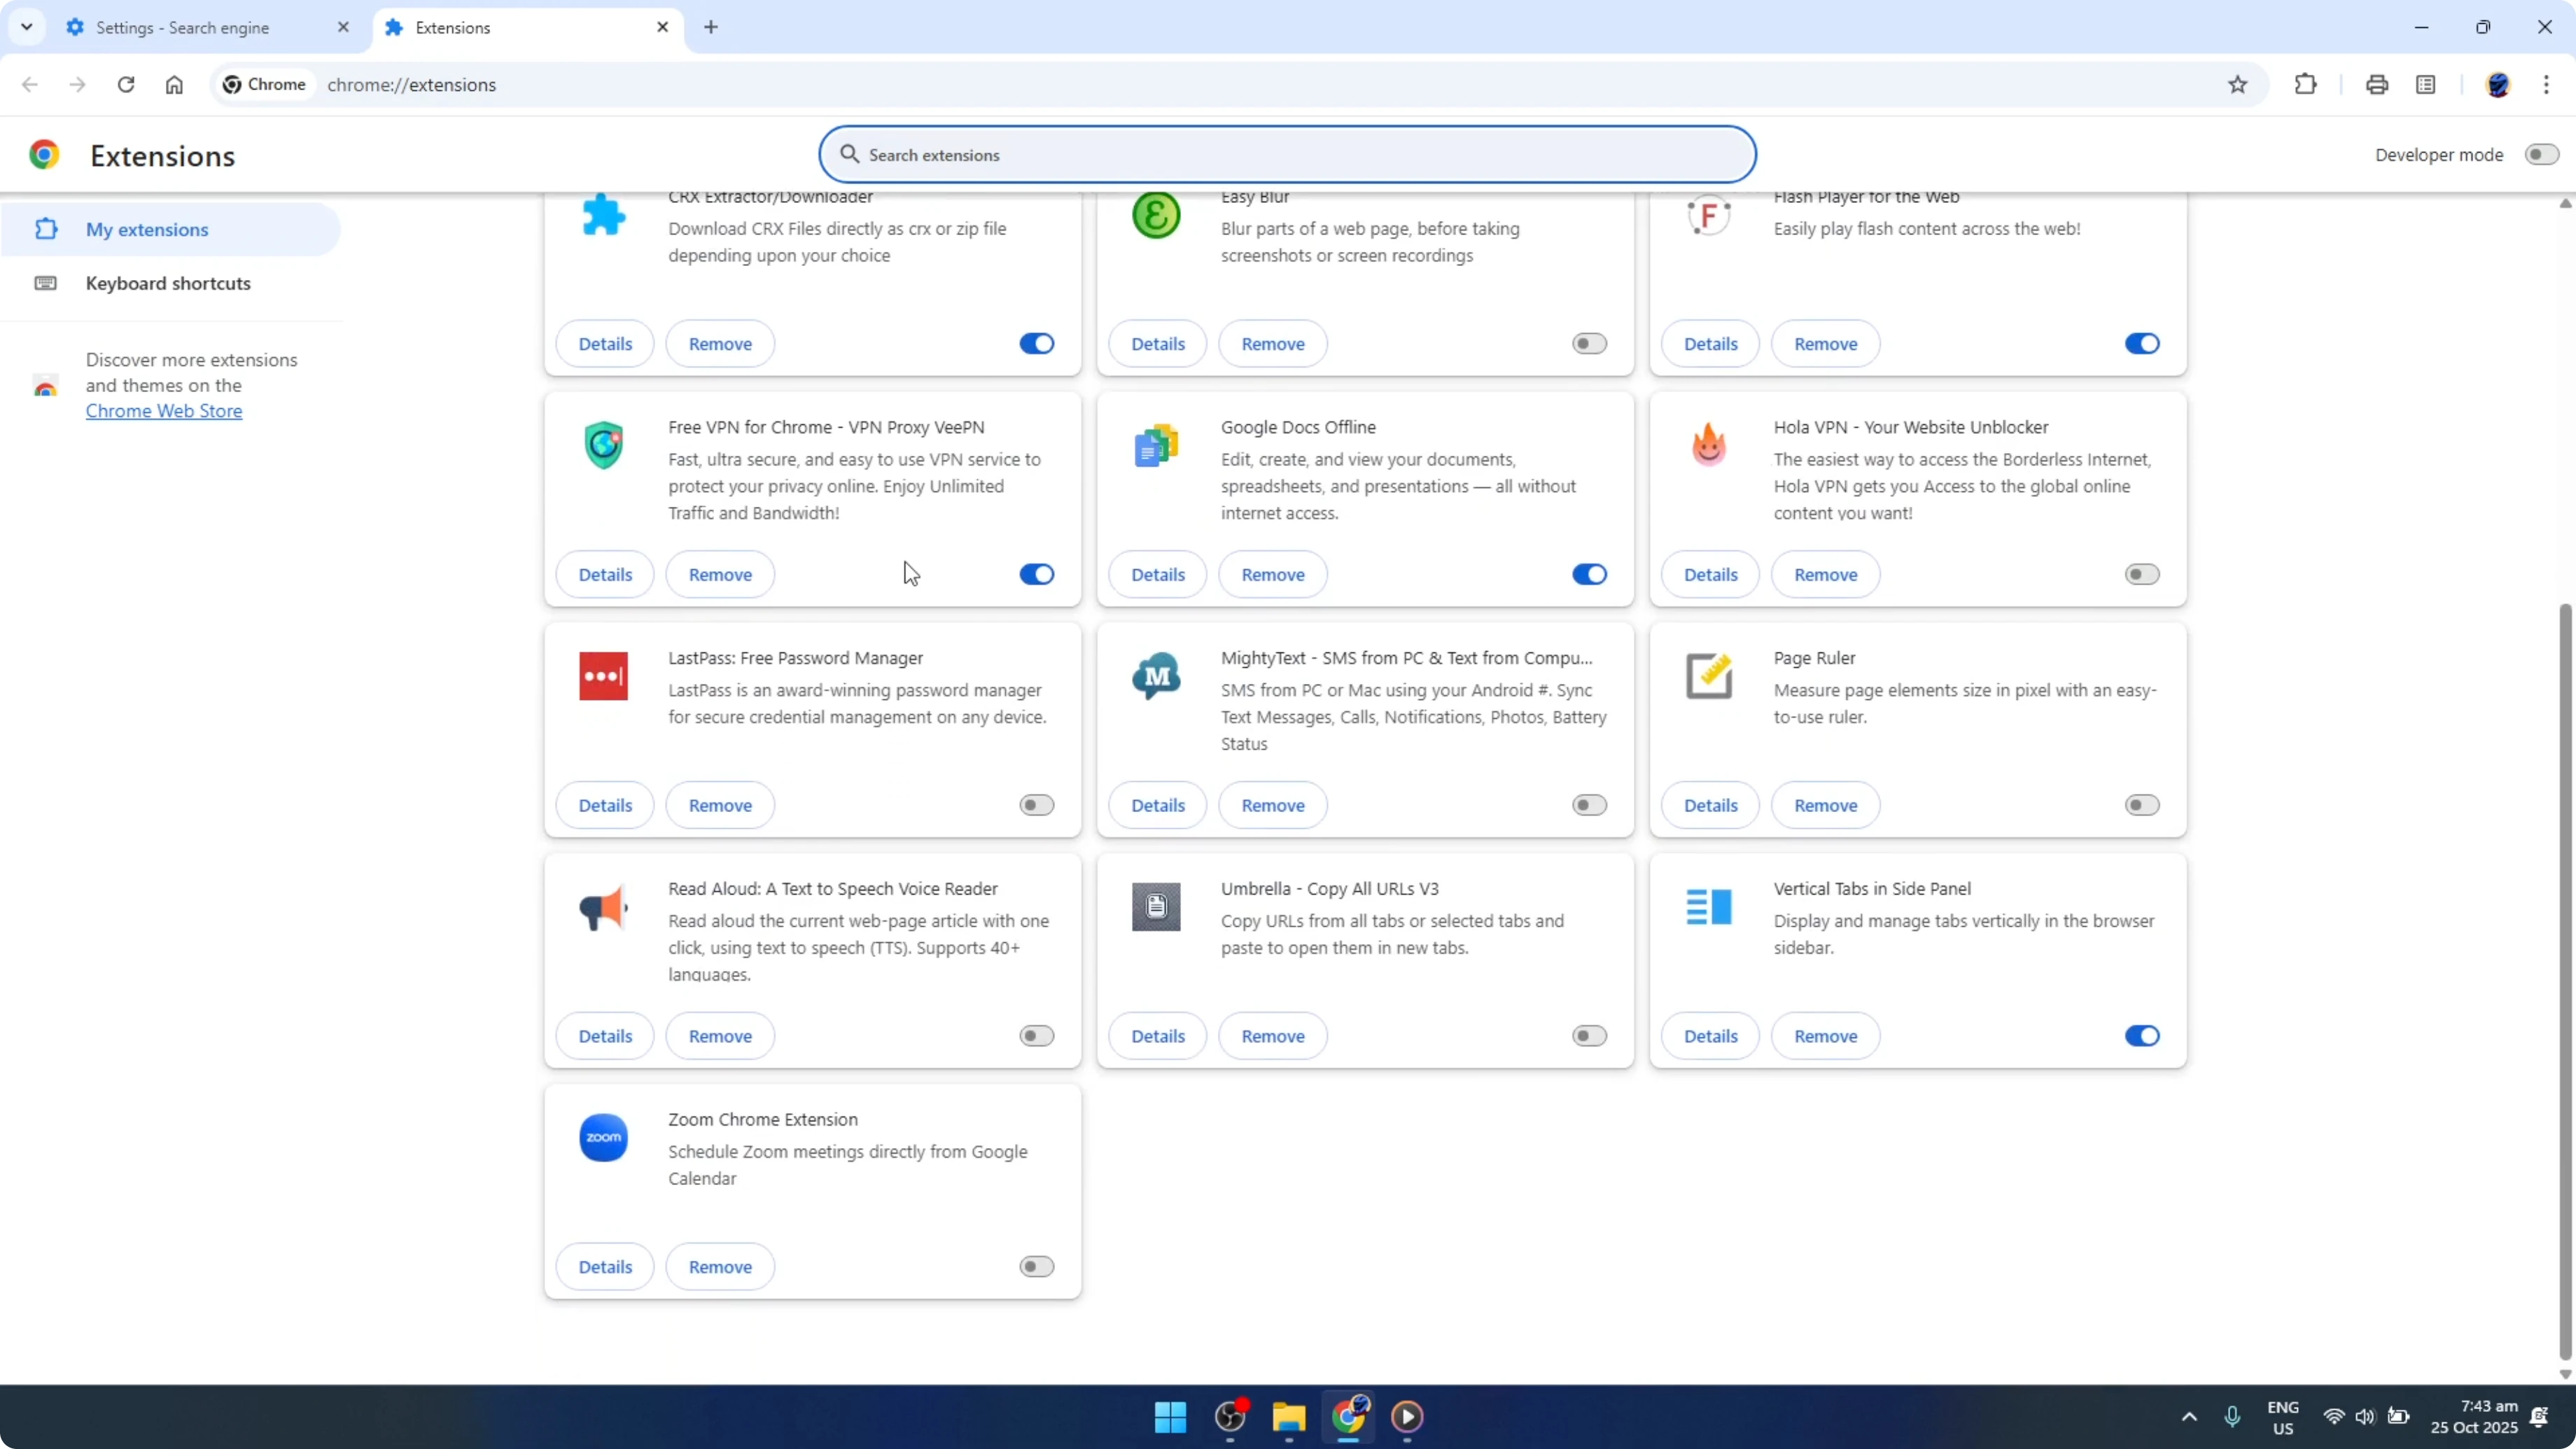Image resolution: width=2576 pixels, height=1449 pixels.
Task: Open Details for Hola VPN
Action: click(x=1710, y=575)
